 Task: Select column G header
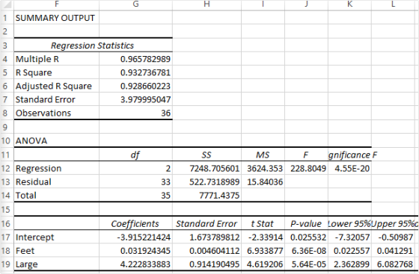[x=135, y=4]
